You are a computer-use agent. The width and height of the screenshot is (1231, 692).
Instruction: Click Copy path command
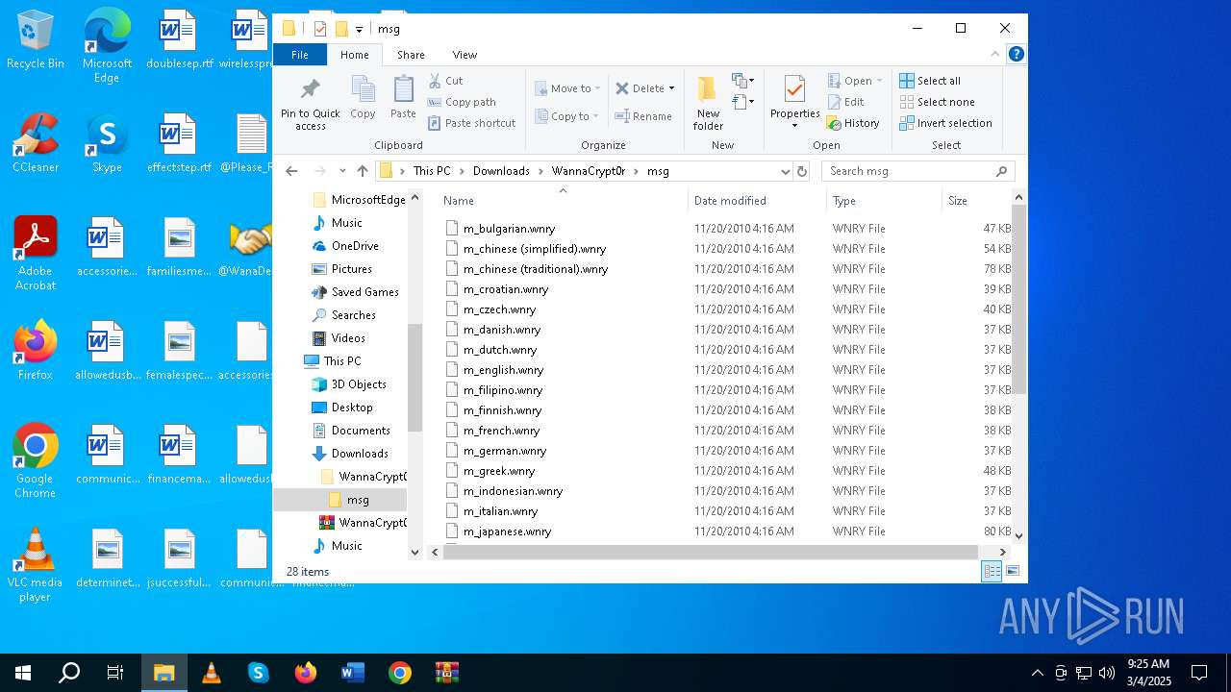pyautogui.click(x=462, y=102)
